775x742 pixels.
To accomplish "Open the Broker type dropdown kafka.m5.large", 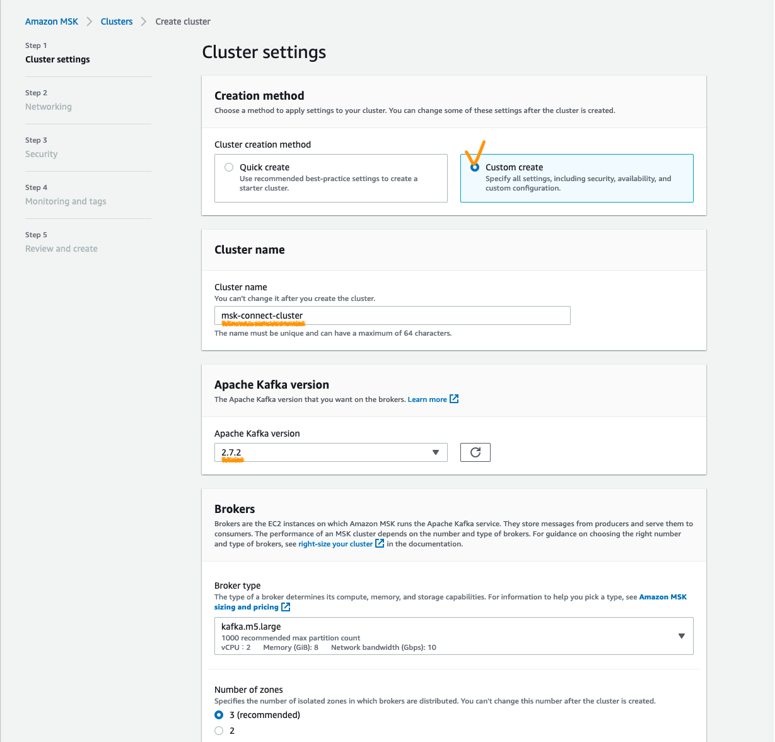I will (x=454, y=636).
